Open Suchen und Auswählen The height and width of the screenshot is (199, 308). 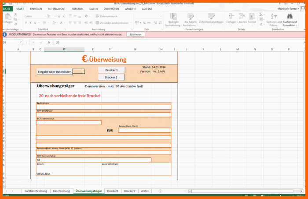click(290, 20)
